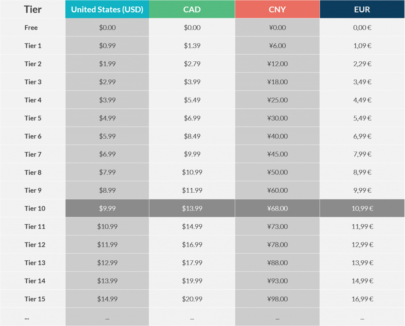Select the $8.49 CAD cell
The image size is (405, 326).
pos(192,136)
